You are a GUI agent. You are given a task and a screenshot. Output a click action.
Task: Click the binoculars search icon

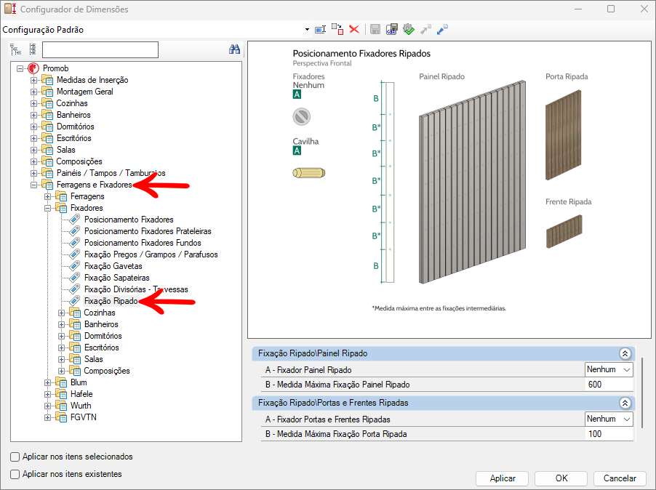tap(234, 49)
